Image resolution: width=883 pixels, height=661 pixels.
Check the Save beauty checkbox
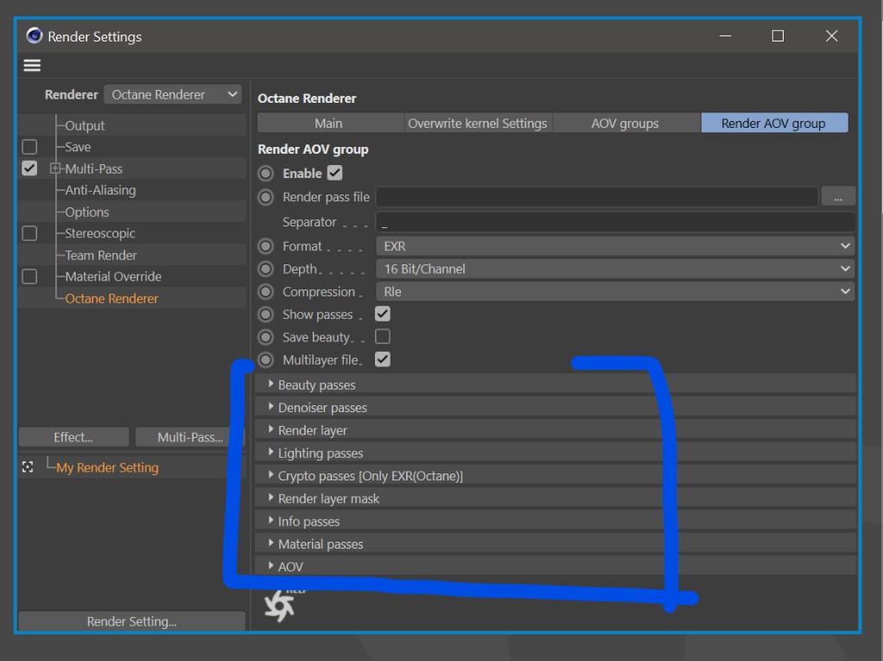coord(383,336)
